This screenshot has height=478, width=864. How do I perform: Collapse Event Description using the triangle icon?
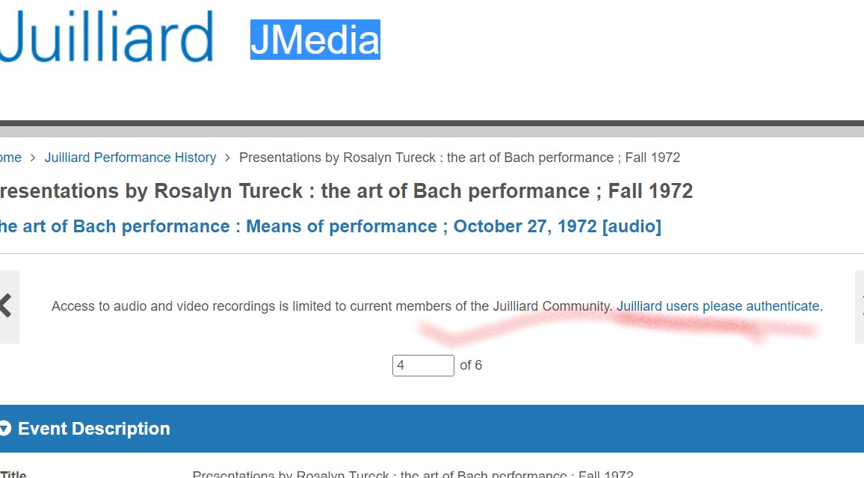point(5,429)
